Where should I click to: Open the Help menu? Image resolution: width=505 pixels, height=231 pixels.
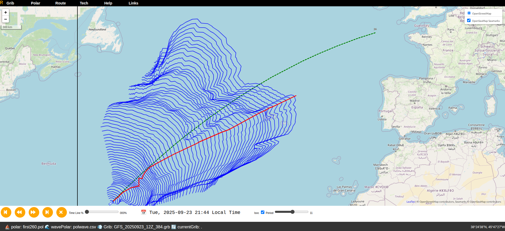(108, 3)
